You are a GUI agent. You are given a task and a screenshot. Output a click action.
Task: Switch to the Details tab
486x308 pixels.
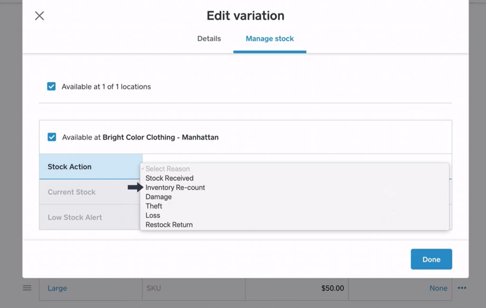pos(209,38)
